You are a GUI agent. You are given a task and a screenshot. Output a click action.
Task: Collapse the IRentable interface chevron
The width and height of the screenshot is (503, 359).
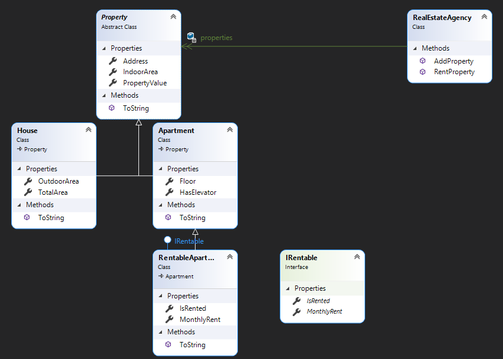pyautogui.click(x=356, y=257)
